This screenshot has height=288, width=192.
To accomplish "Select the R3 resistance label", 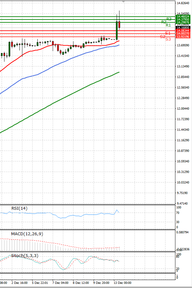I will pyautogui.click(x=169, y=19).
